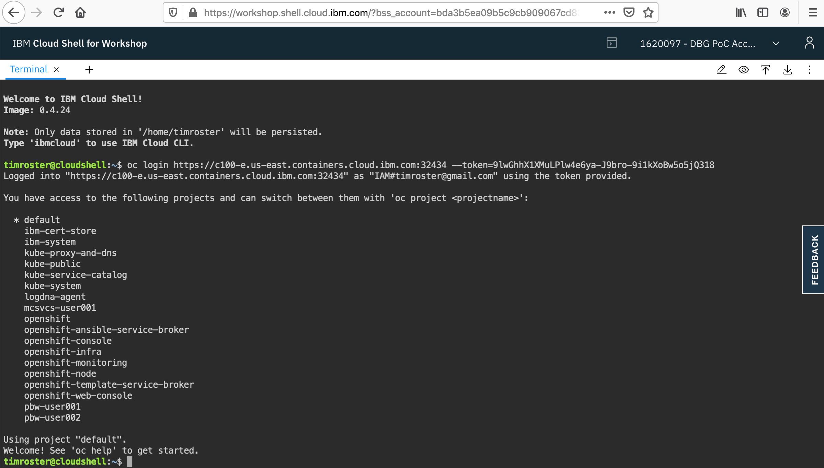Screen dimensions: 824x468
Task: Click 'openshift-monitoring' project text
Action: [76, 363]
